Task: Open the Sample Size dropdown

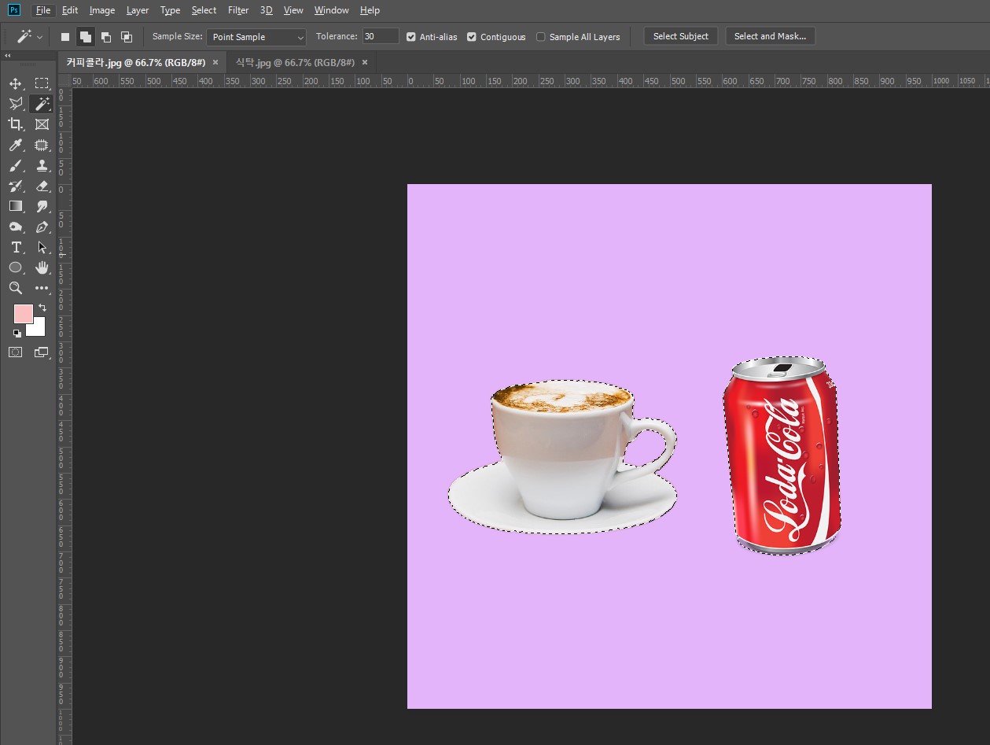Action: pos(256,37)
